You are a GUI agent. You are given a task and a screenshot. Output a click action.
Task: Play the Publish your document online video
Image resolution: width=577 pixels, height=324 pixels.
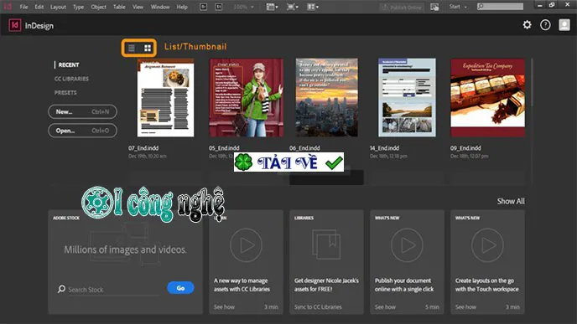(407, 245)
